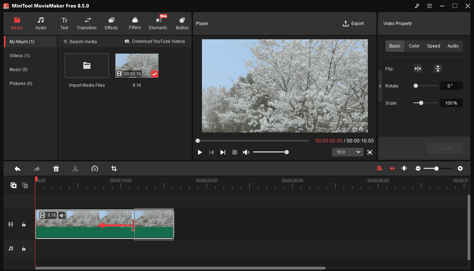The width and height of the screenshot is (474, 271).
Task: Mute player volume via speaker icon
Action: click(246, 152)
